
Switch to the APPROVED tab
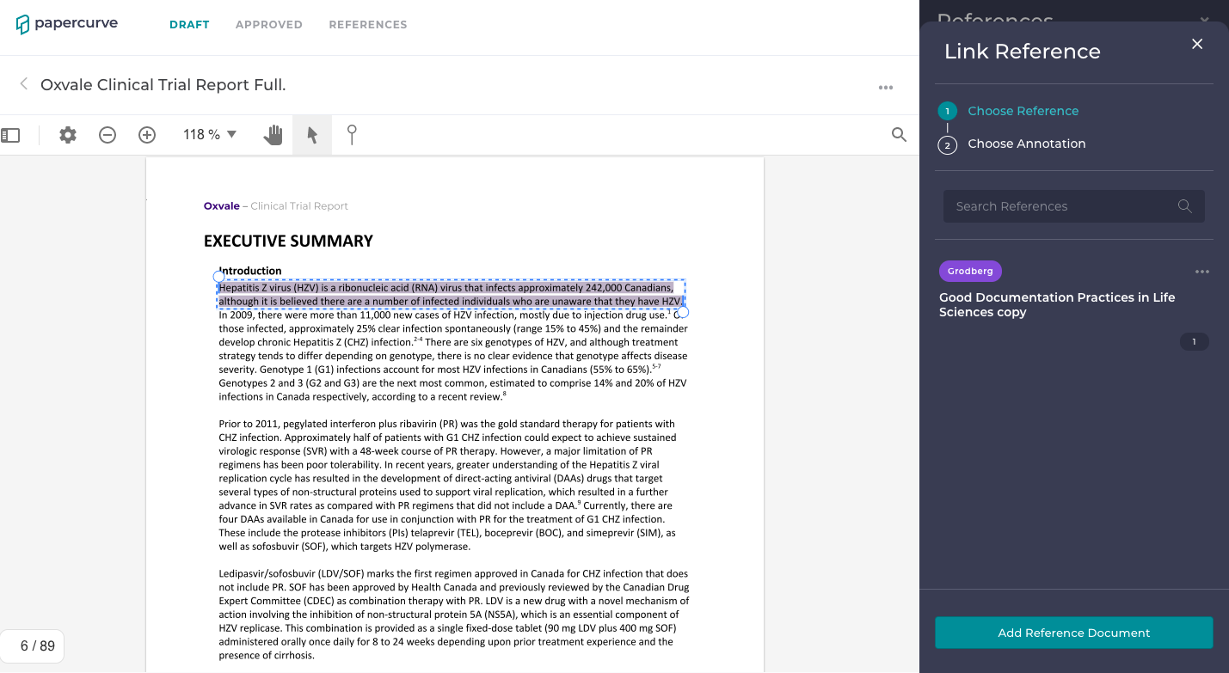coord(269,25)
